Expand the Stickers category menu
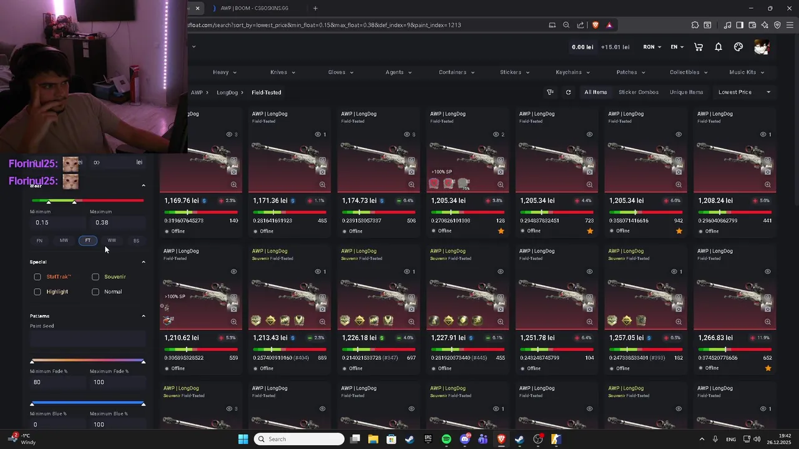The width and height of the screenshot is (799, 449). click(514, 72)
